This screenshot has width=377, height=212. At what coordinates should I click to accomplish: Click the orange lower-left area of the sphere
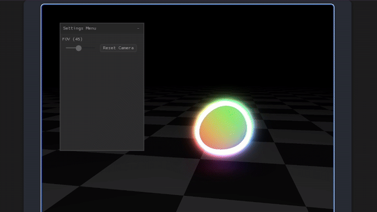[x=212, y=139]
